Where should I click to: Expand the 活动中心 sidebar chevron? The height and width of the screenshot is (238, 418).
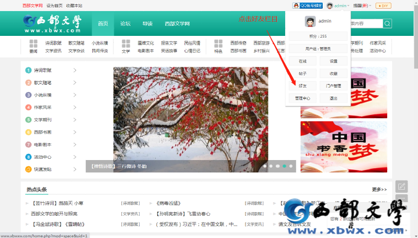[x=75, y=157]
